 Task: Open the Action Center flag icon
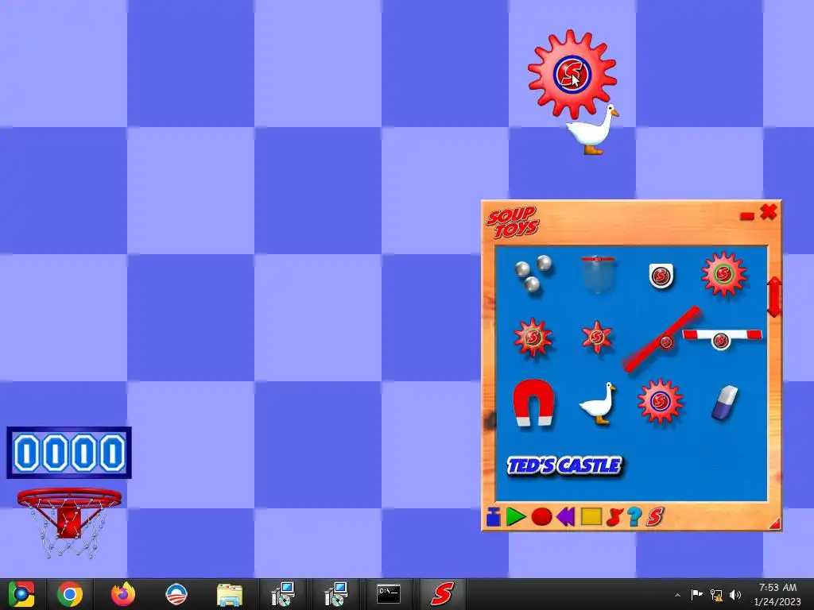point(696,594)
